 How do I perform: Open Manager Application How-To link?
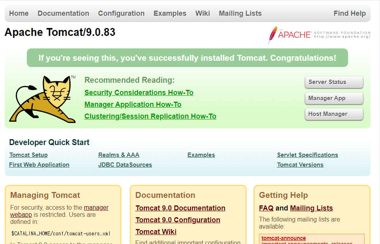coord(133,104)
